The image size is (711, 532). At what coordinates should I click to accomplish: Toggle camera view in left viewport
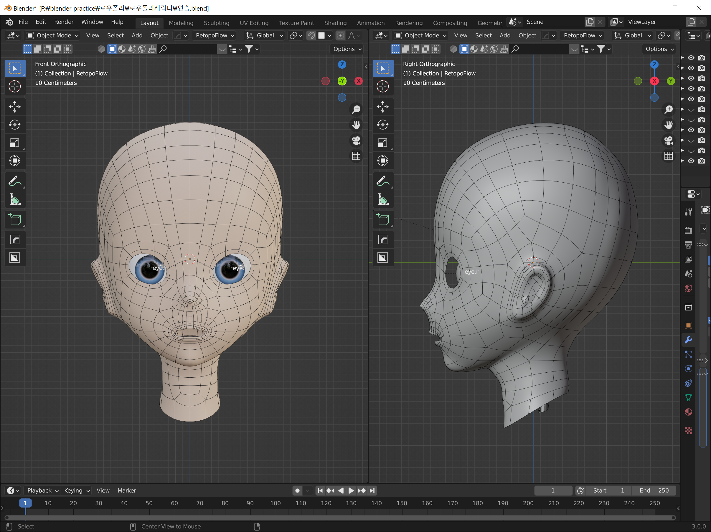356,141
